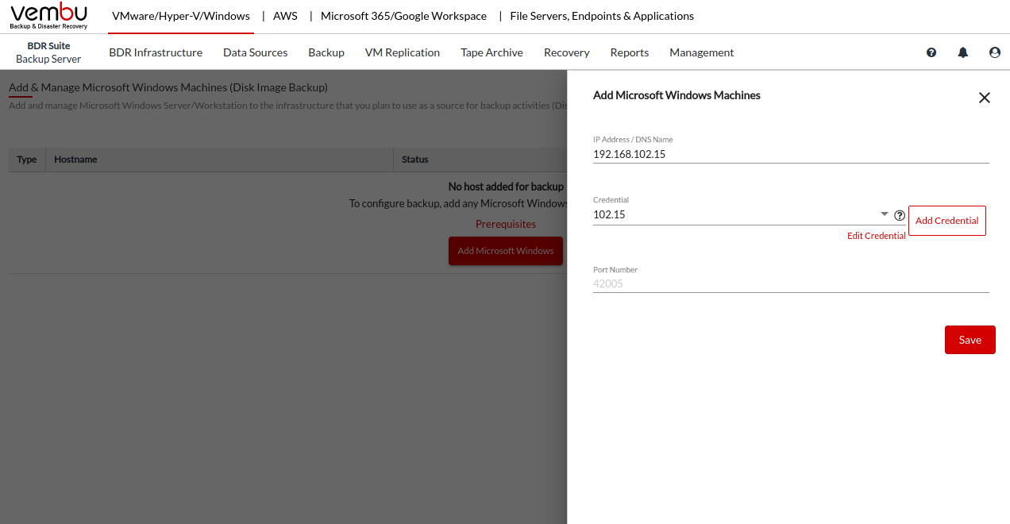The image size is (1010, 524).
Task: Switch to Microsoft 365/Google Workspace tab
Action: pos(403,16)
